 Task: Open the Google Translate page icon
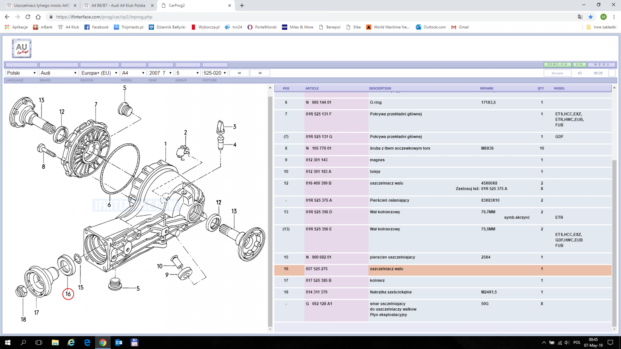pyautogui.click(x=580, y=17)
